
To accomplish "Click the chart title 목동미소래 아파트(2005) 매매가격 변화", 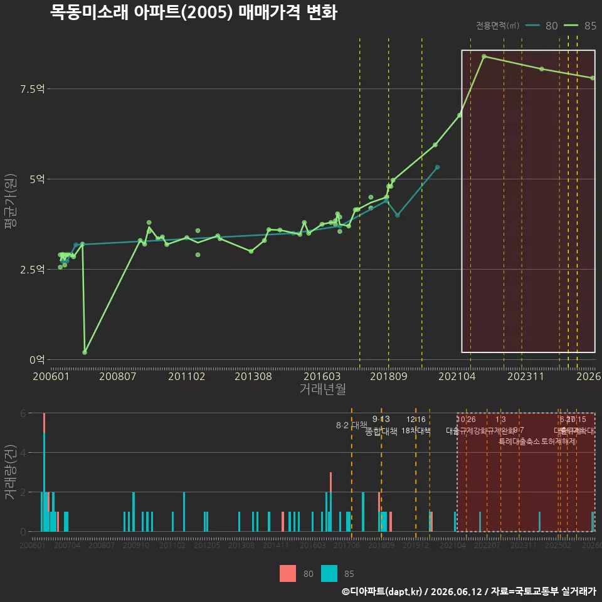I will point(194,12).
